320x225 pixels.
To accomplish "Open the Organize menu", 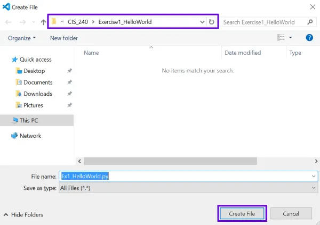I will pos(22,38).
